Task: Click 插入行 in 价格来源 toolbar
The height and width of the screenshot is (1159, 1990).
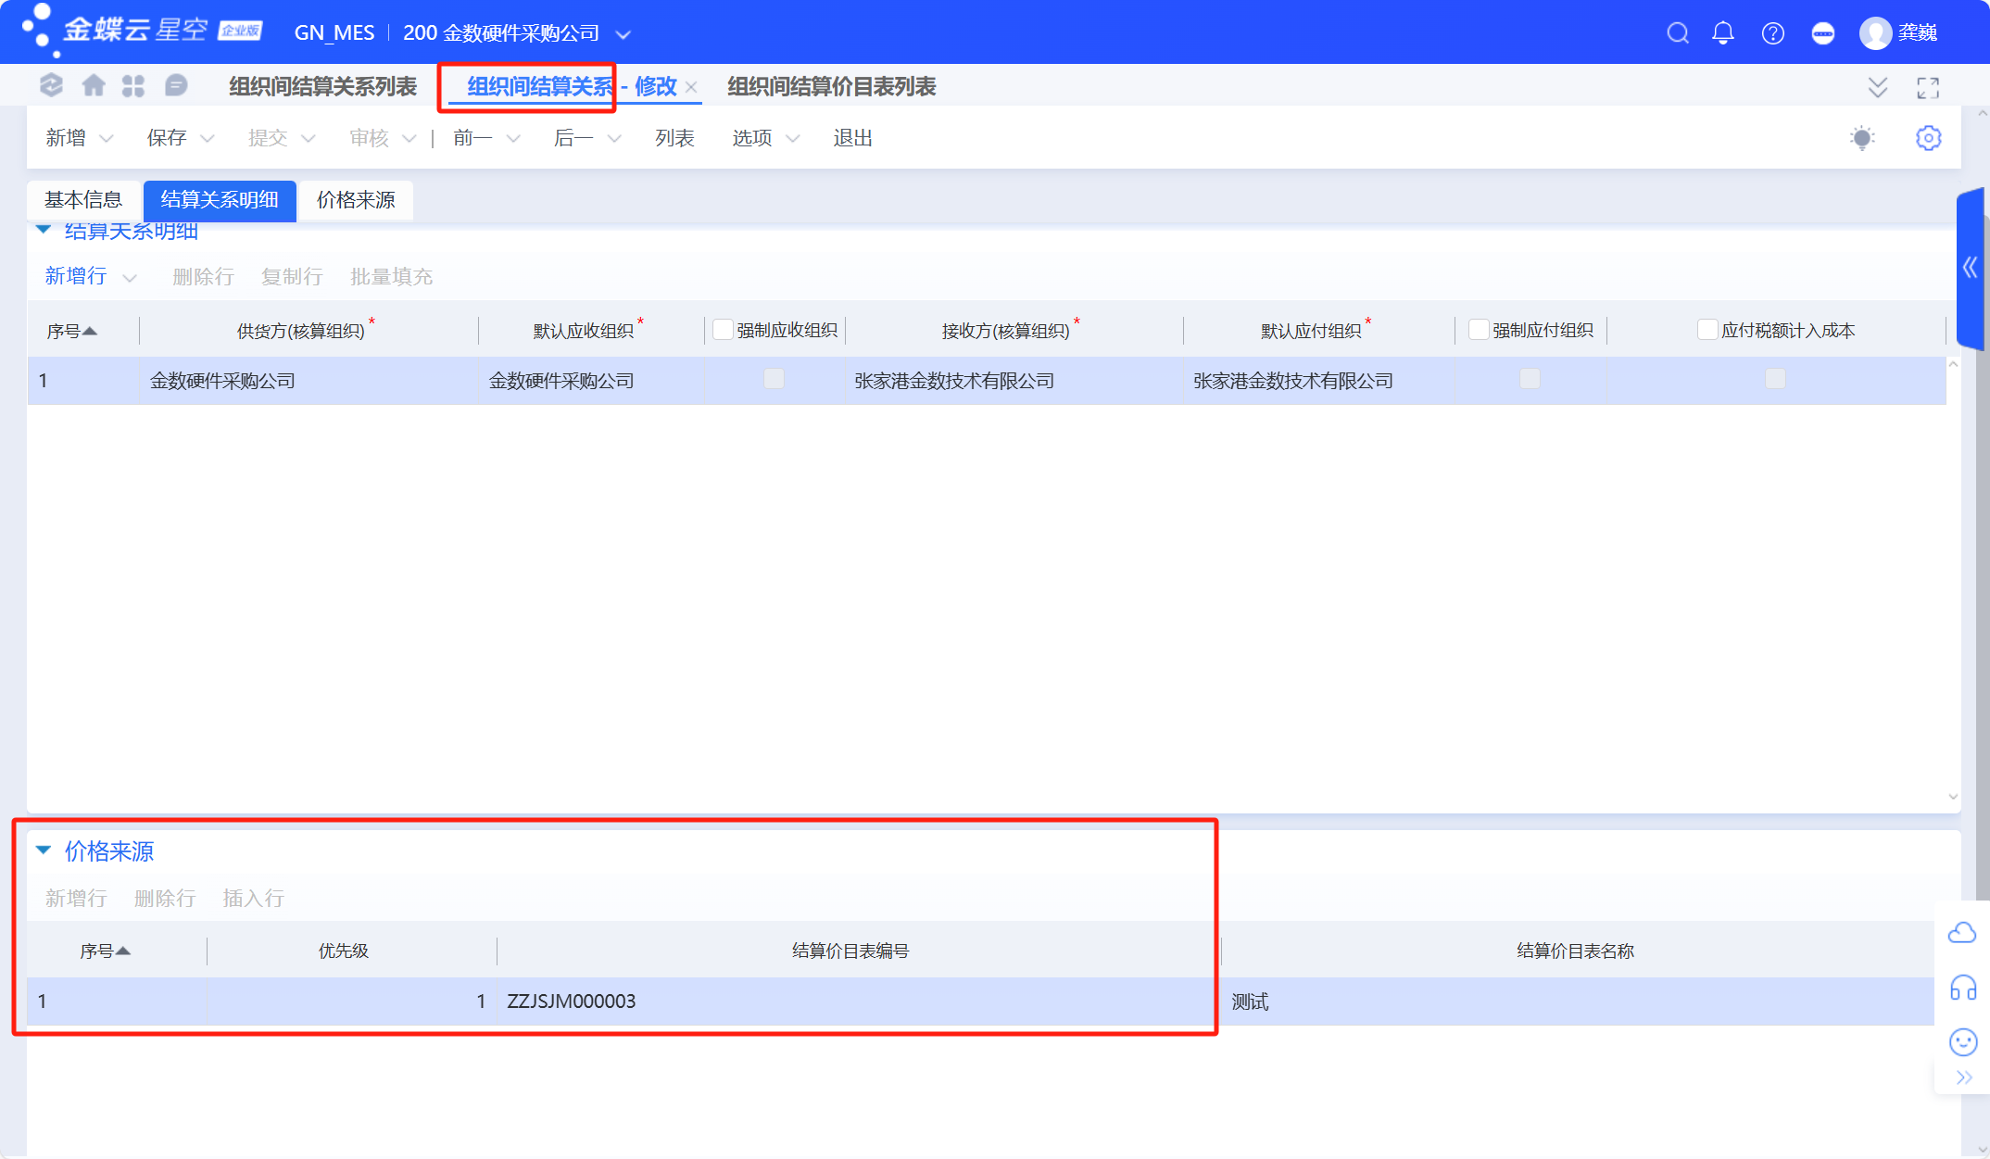Action: click(254, 899)
